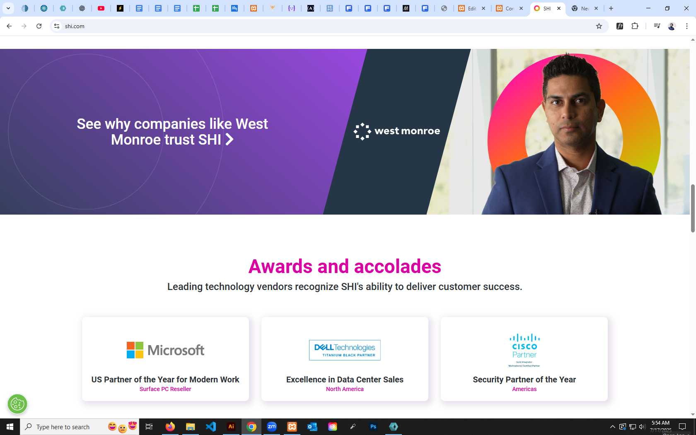Open XAMPP from the taskbar
This screenshot has height=435, width=696.
tap(292, 427)
